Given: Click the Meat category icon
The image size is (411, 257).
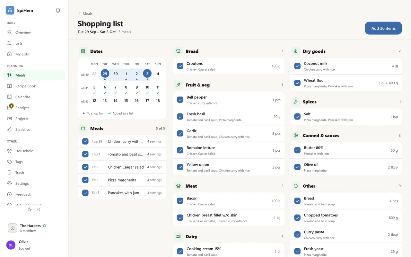Looking at the screenshot, I should pos(178,186).
